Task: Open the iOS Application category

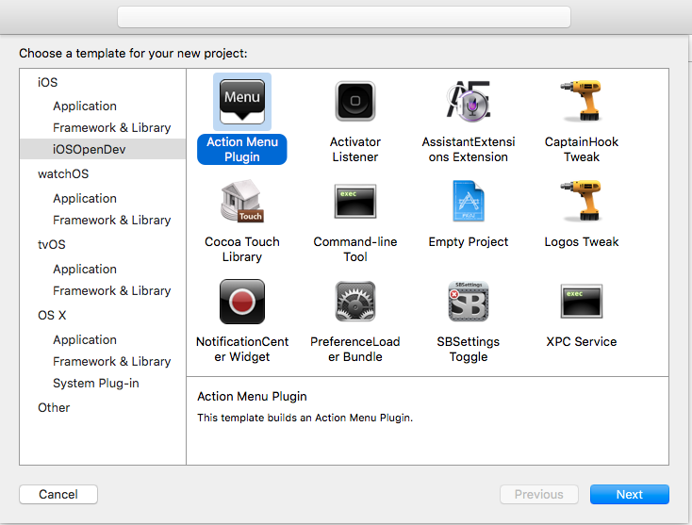Action: pyautogui.click(x=85, y=107)
